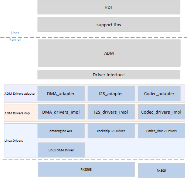Select the support libs box

point(109,24)
